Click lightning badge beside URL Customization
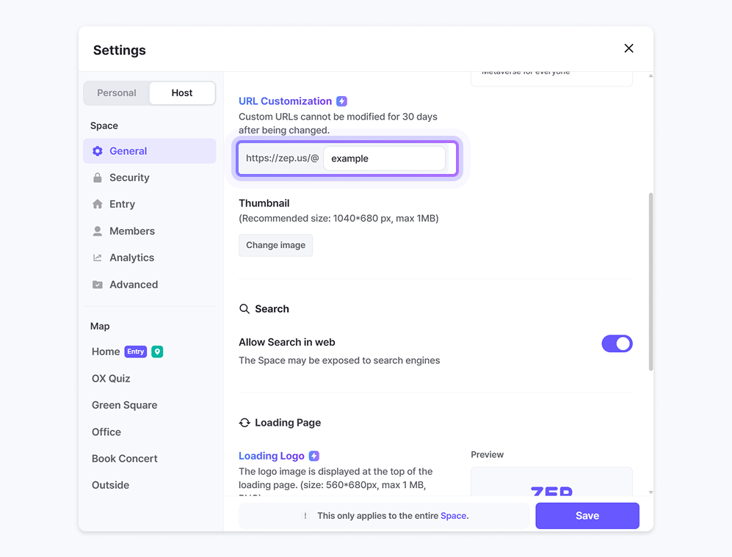732x557 pixels. tap(342, 101)
